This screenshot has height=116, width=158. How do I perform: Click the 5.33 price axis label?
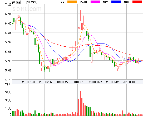(8, 61)
